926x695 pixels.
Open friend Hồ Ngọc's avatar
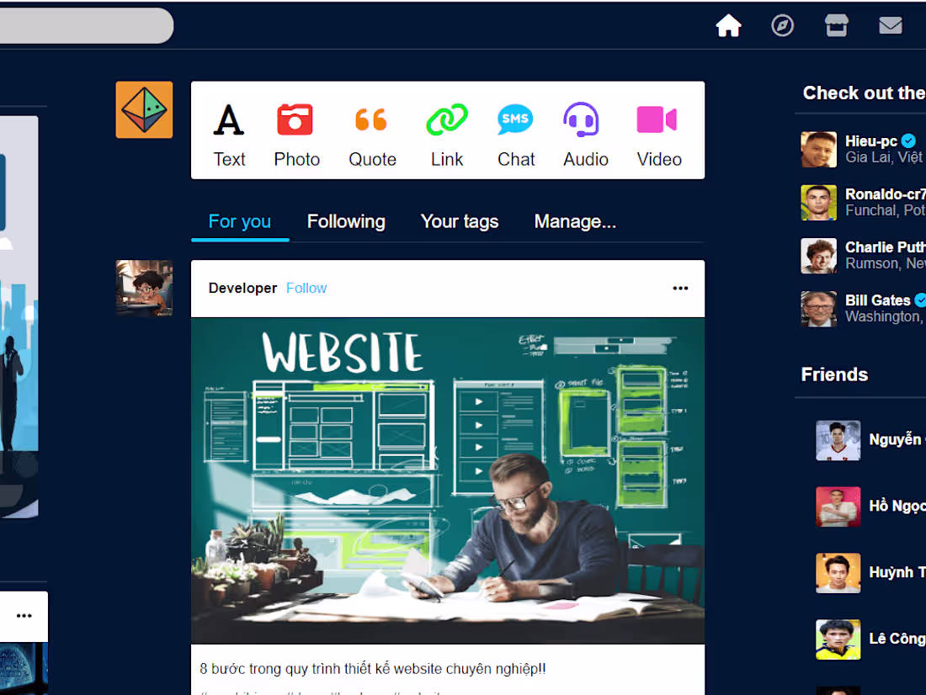[838, 507]
